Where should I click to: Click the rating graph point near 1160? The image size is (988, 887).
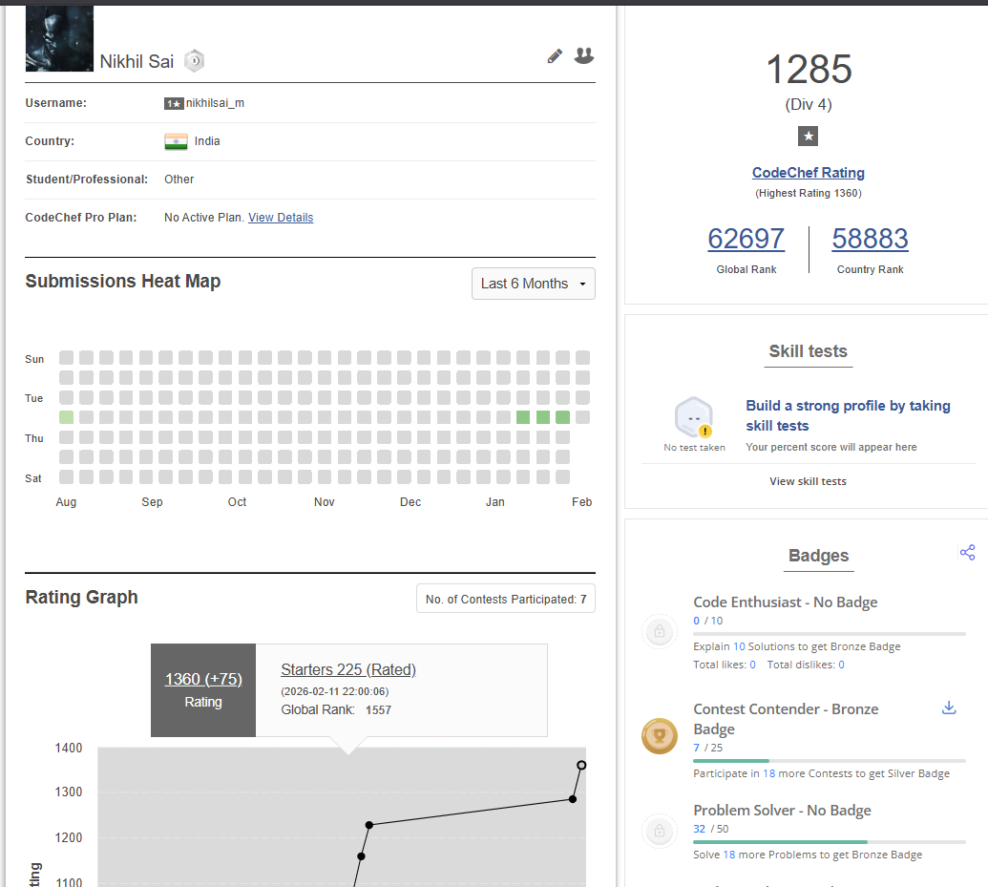pos(361,856)
